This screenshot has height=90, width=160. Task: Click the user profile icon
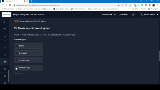142,15
